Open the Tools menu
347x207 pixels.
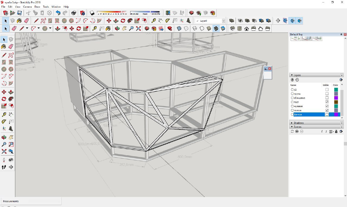click(46, 7)
